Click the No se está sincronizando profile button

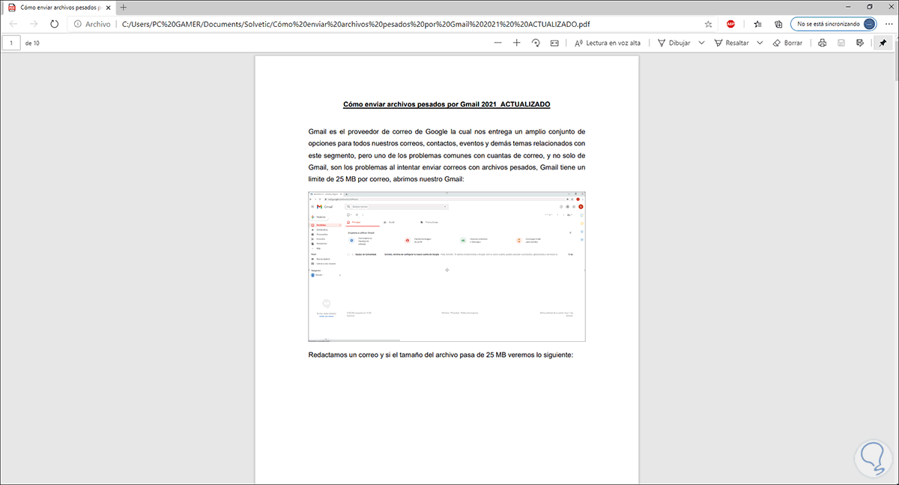[x=835, y=24]
